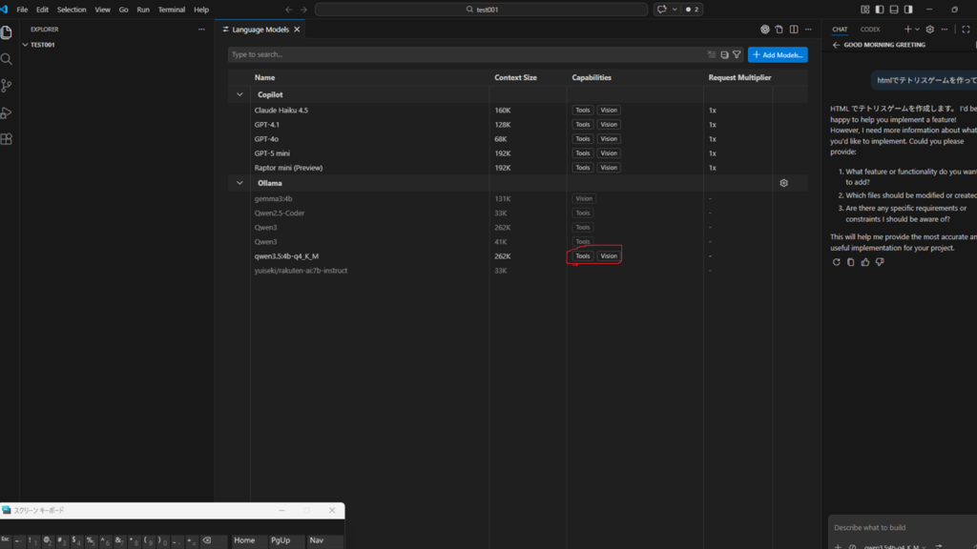Click the Ollama provider gear icon
977x549 pixels.
click(783, 183)
